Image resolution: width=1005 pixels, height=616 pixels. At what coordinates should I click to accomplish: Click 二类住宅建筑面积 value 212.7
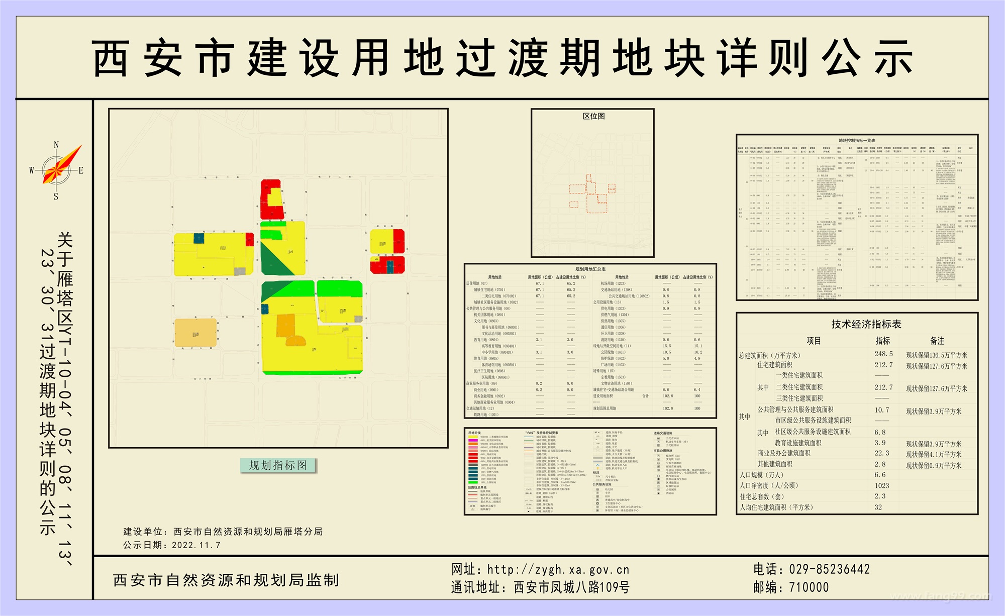[x=883, y=387]
